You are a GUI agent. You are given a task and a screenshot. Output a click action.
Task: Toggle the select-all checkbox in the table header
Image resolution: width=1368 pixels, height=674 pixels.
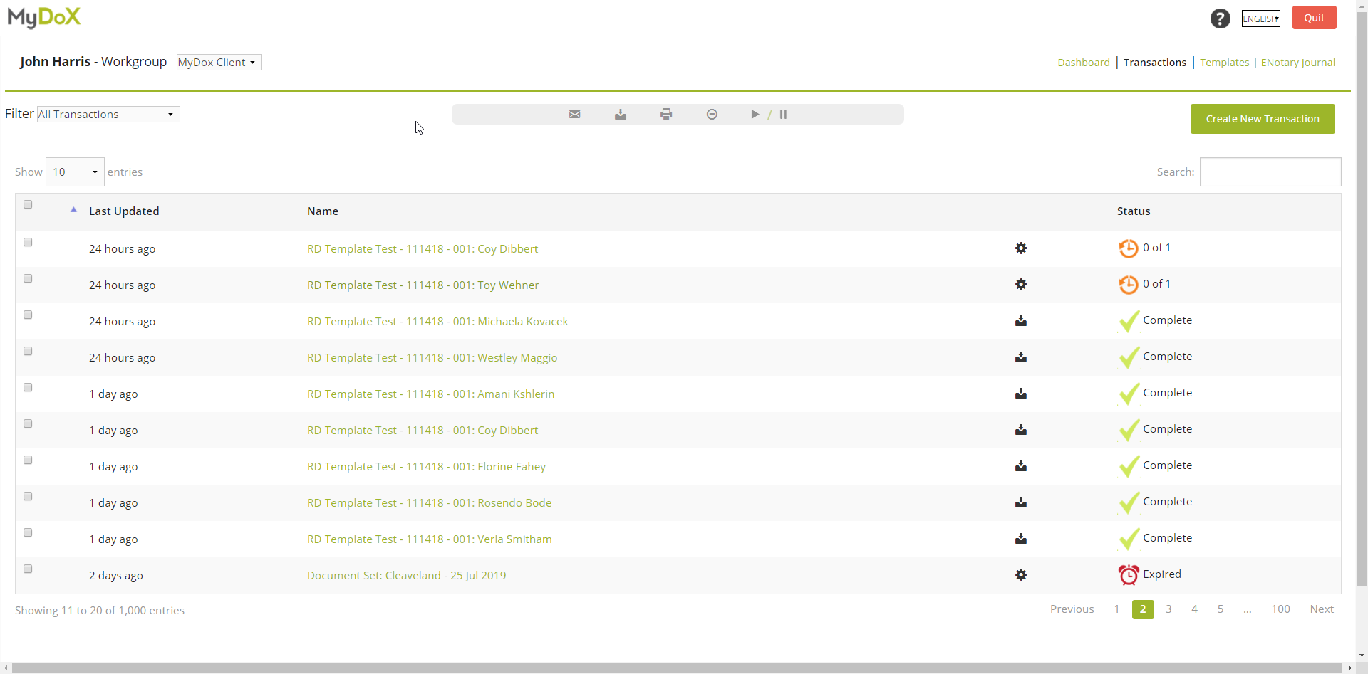(x=28, y=204)
